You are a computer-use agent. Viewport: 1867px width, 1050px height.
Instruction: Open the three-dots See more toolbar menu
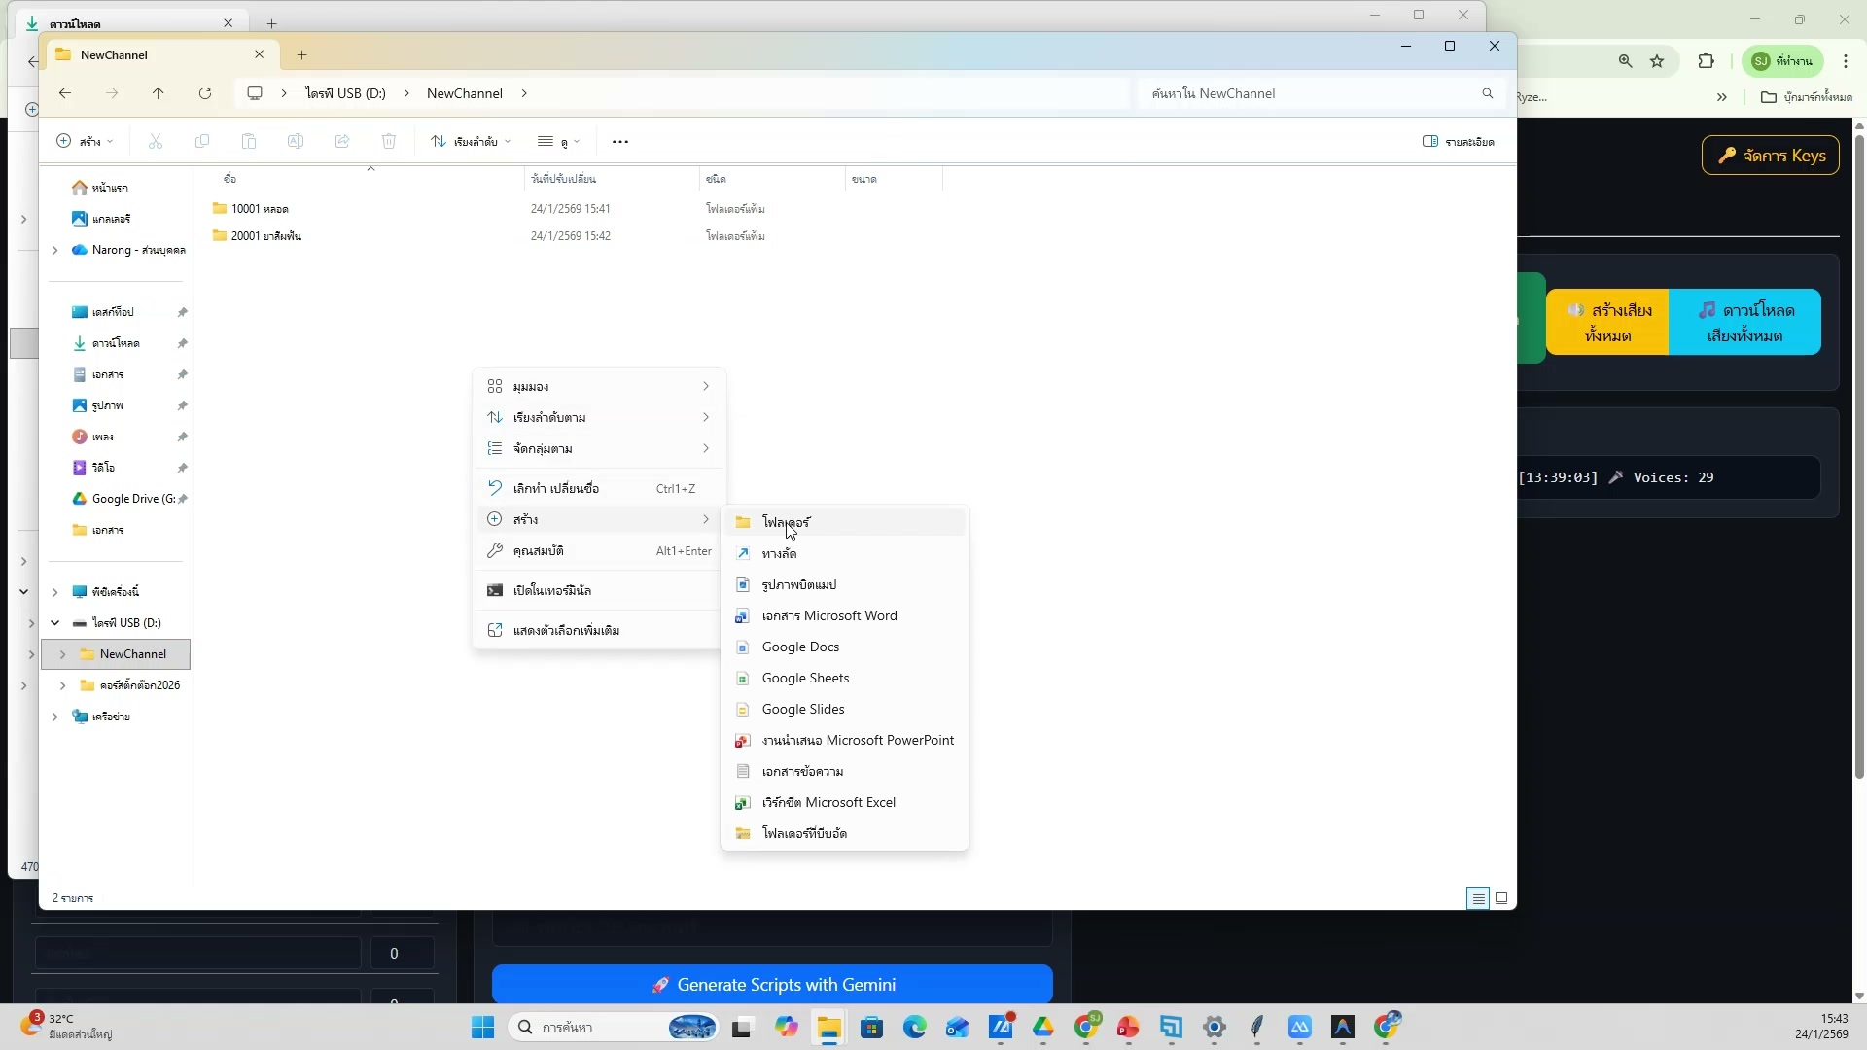(620, 142)
